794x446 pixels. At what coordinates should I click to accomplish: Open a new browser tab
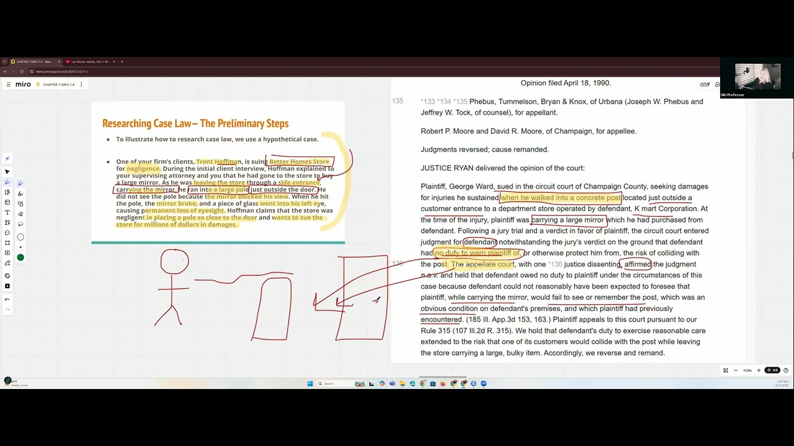pyautogui.click(x=122, y=61)
